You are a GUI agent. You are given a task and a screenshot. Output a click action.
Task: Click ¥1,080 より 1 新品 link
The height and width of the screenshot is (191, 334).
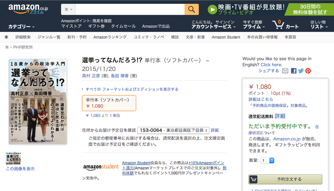(x=103, y=116)
